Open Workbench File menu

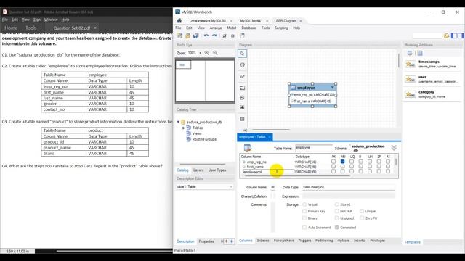(x=178, y=28)
